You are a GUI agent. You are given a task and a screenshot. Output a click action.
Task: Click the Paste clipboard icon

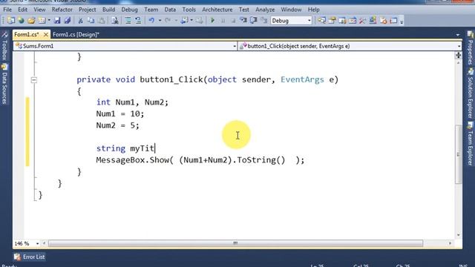click(102, 21)
